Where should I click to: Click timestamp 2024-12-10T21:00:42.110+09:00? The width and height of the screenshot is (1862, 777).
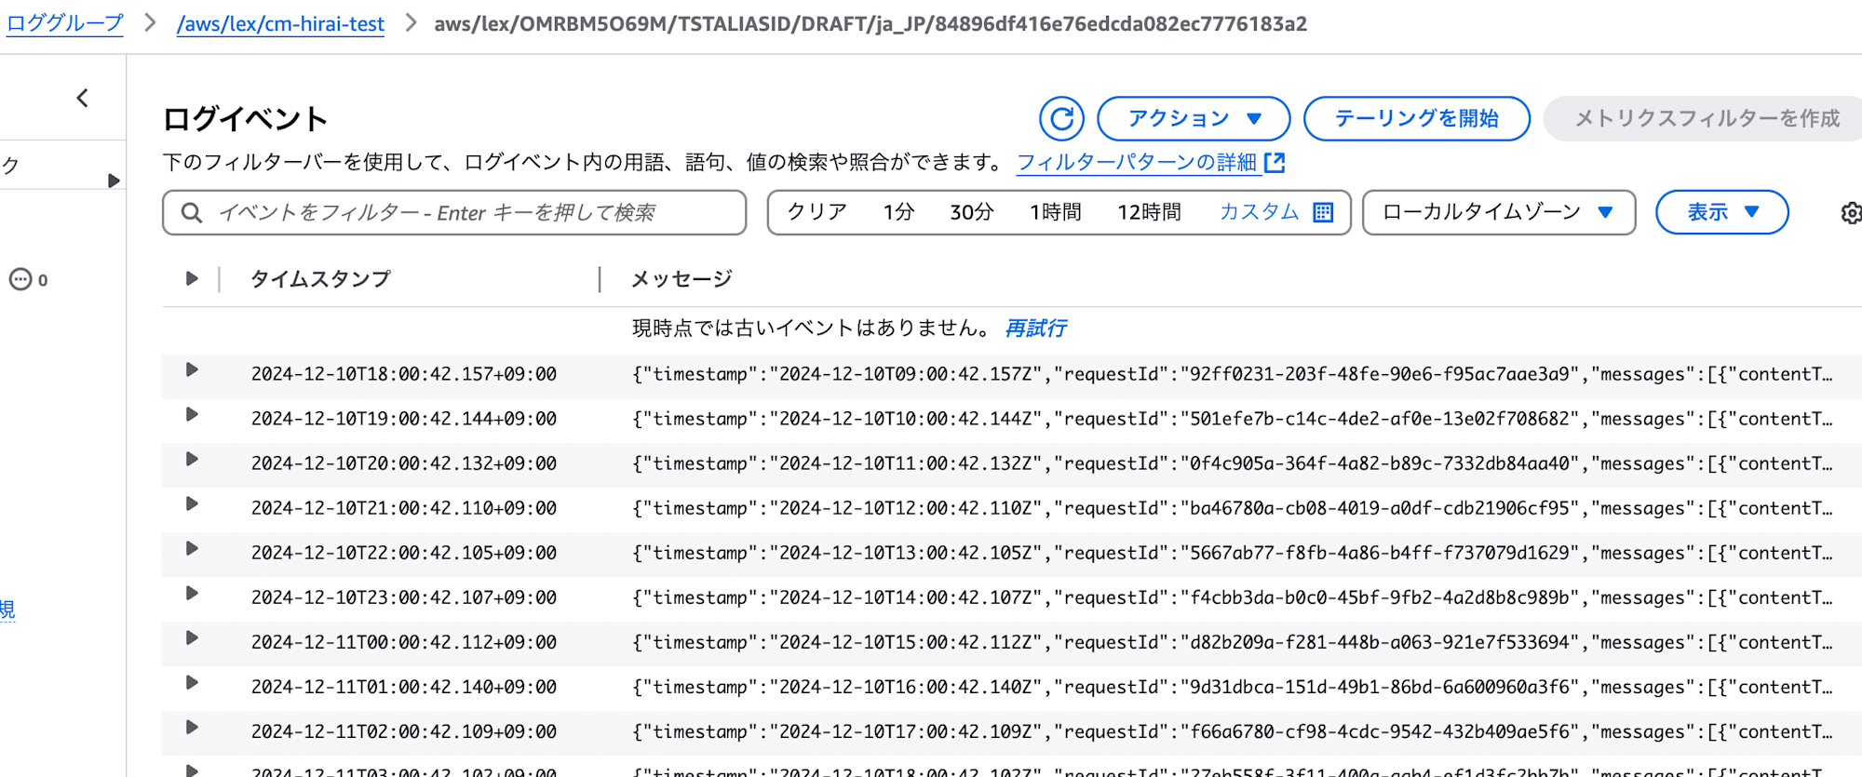404,508
